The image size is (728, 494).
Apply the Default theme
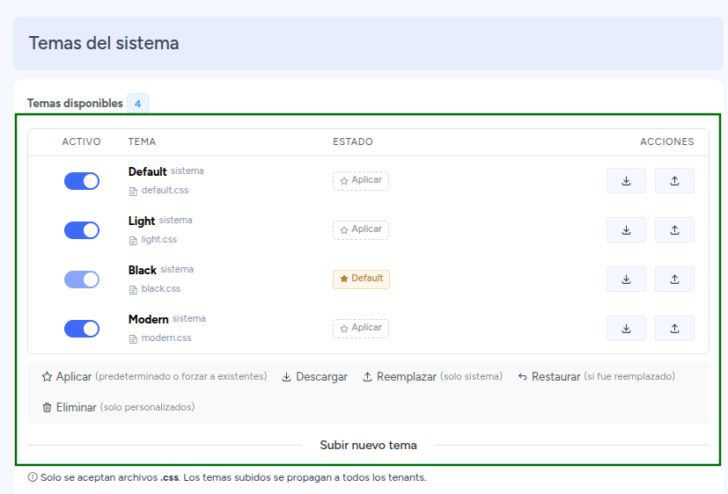click(x=361, y=181)
